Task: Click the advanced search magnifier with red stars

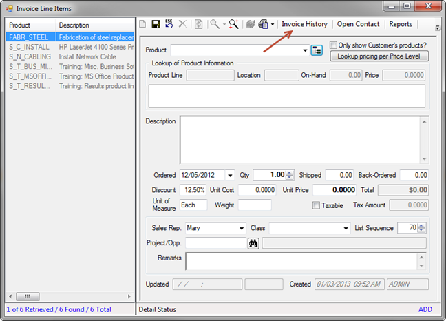Action: pyautogui.click(x=234, y=24)
